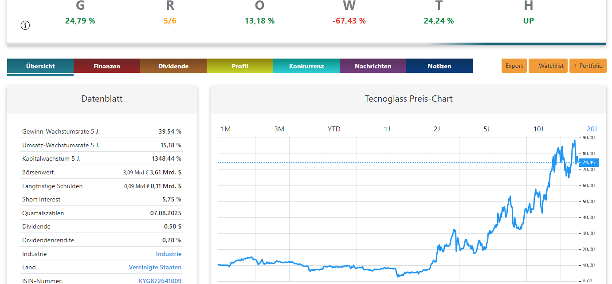
Task: Go to the Konkurrenz tab
Action: click(306, 66)
